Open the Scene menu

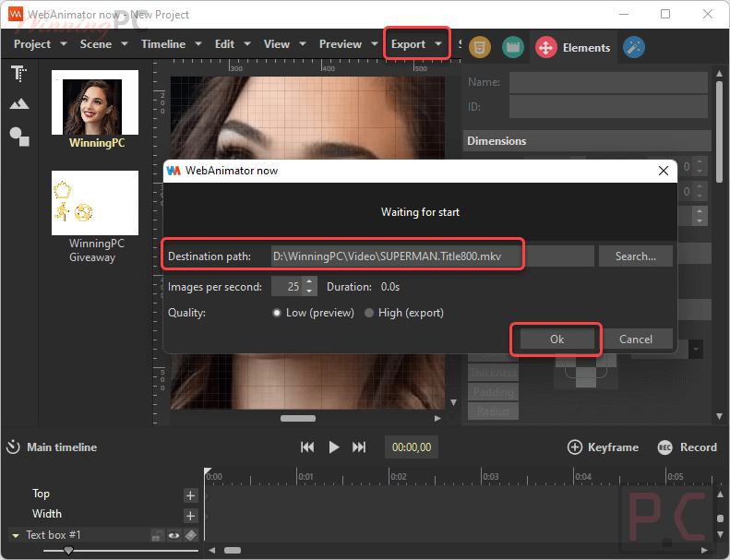95,44
